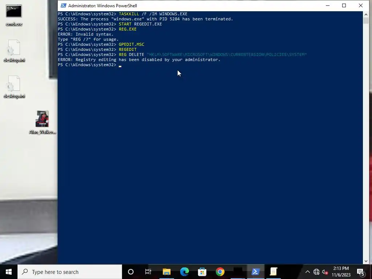Viewport: 372px width, 279px height.
Task: Click the Type "REG /?" for usage line
Action: tap(88, 39)
